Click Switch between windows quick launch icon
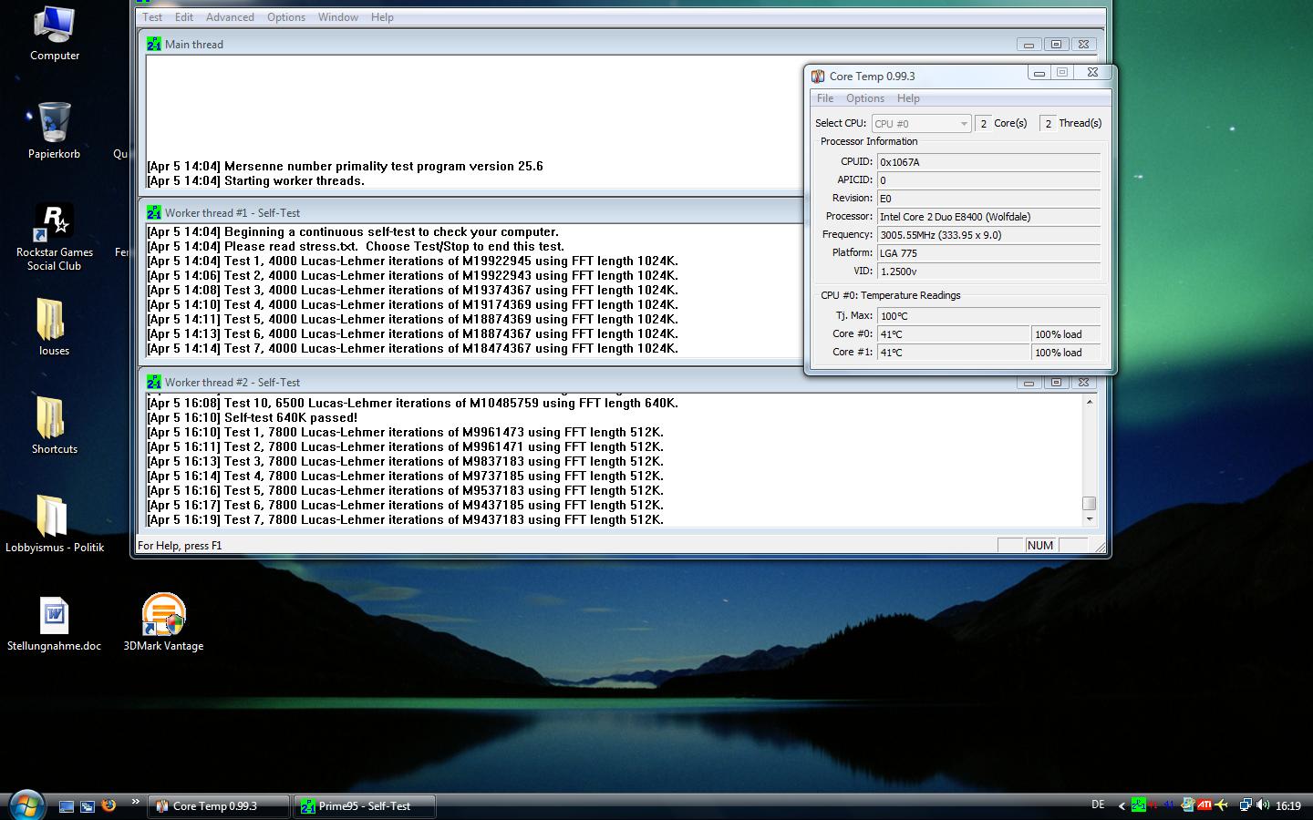Screen dimensions: 1313x820 [x=88, y=806]
